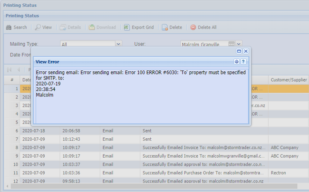The width and height of the screenshot is (309, 192).
Task: Close the View Error dialog
Action: [246, 51]
